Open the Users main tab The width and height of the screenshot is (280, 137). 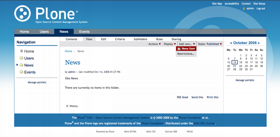44,32
